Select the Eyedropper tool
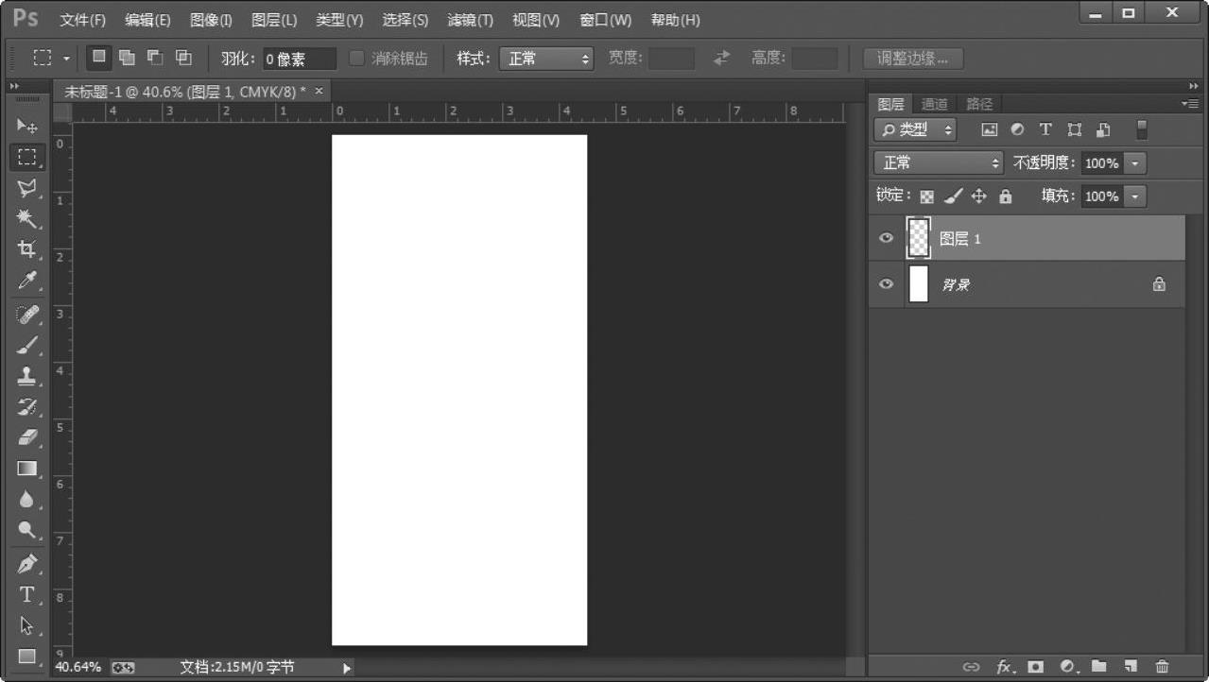Image resolution: width=1209 pixels, height=682 pixels. tap(27, 281)
